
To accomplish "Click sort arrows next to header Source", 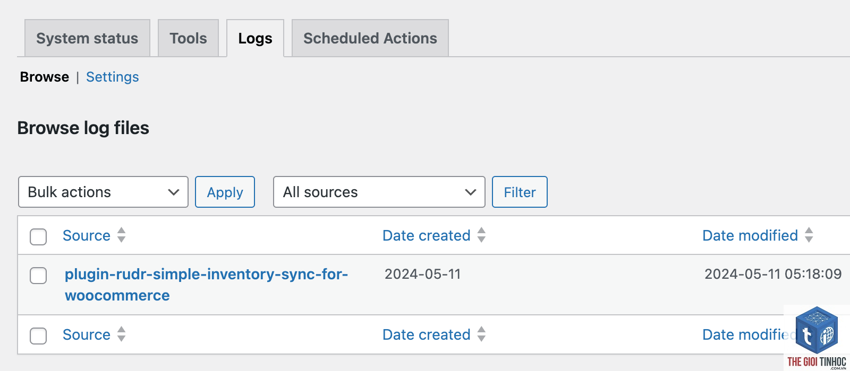I will tap(122, 235).
